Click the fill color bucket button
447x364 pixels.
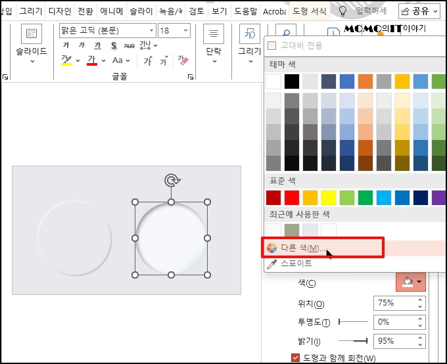tap(408, 282)
